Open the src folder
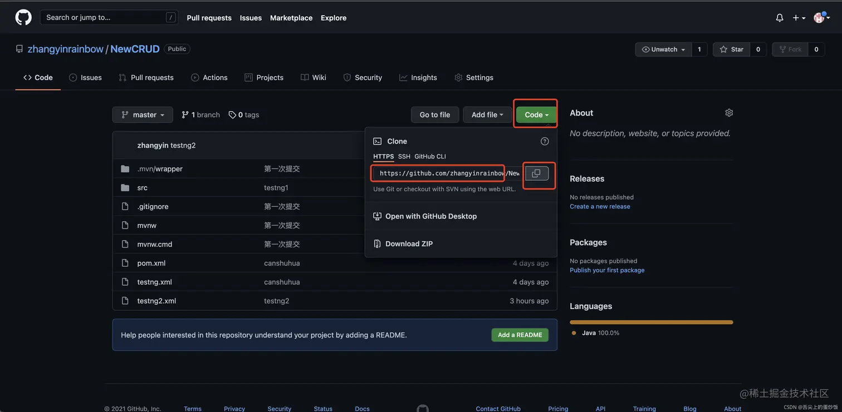842x412 pixels. [143, 187]
